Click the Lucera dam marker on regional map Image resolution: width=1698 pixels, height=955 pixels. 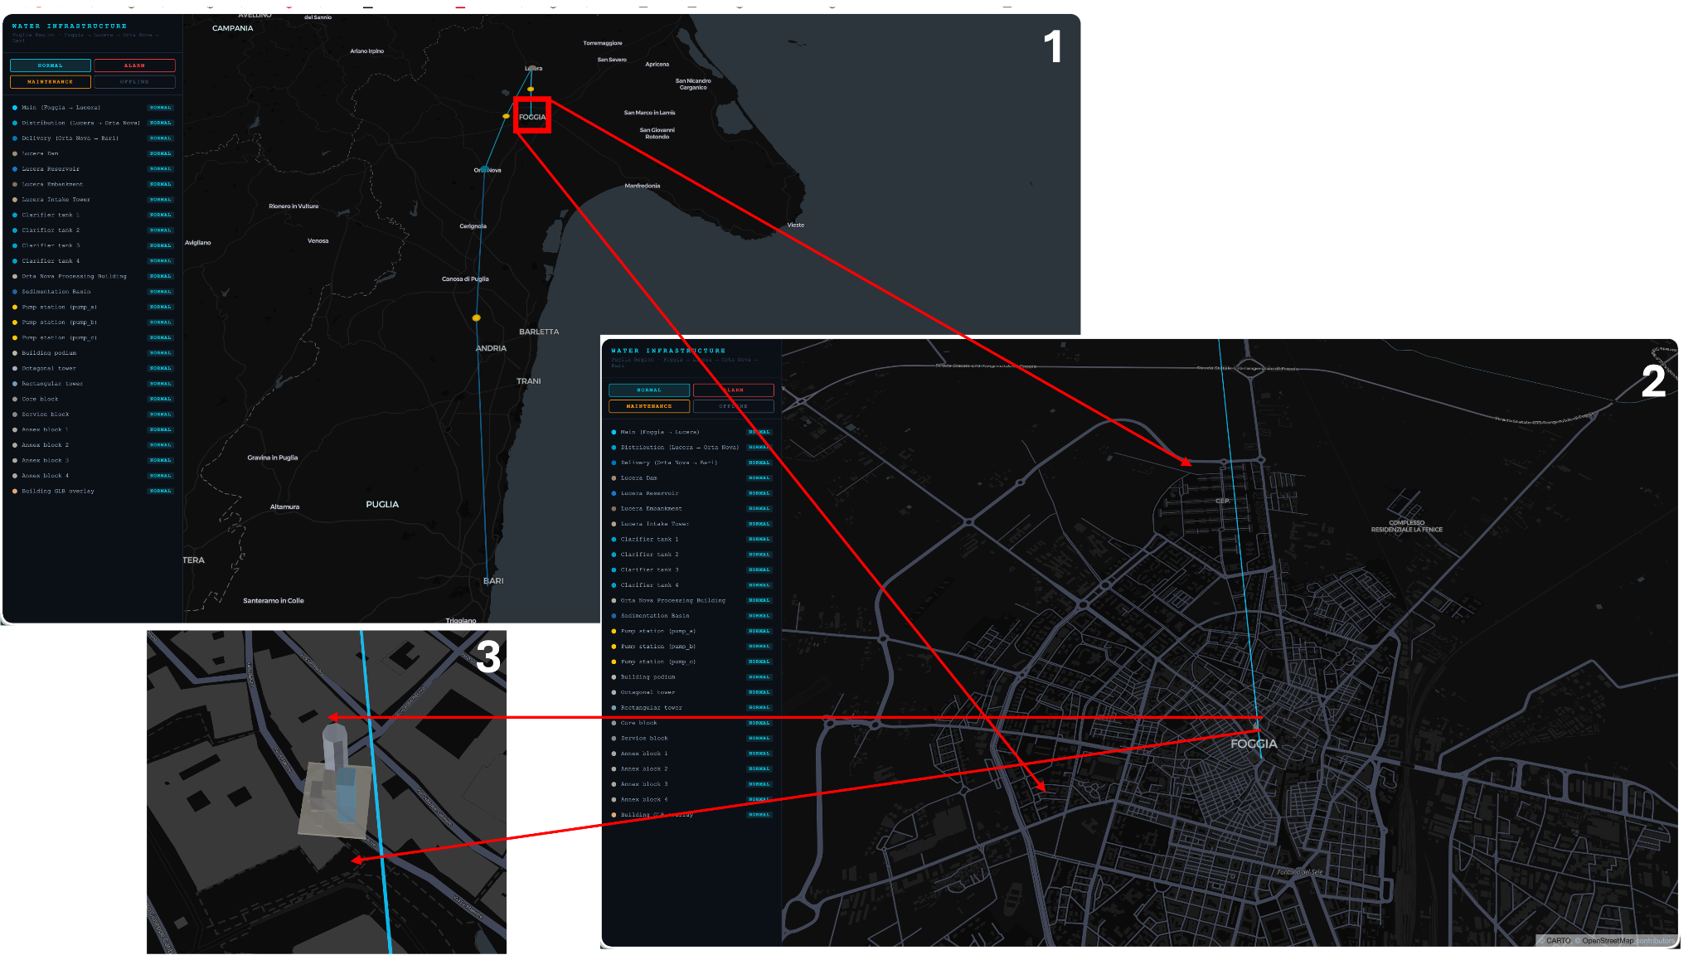[x=532, y=69]
